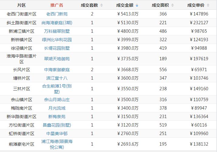Click the unit price ￥60116

[199, 125]
